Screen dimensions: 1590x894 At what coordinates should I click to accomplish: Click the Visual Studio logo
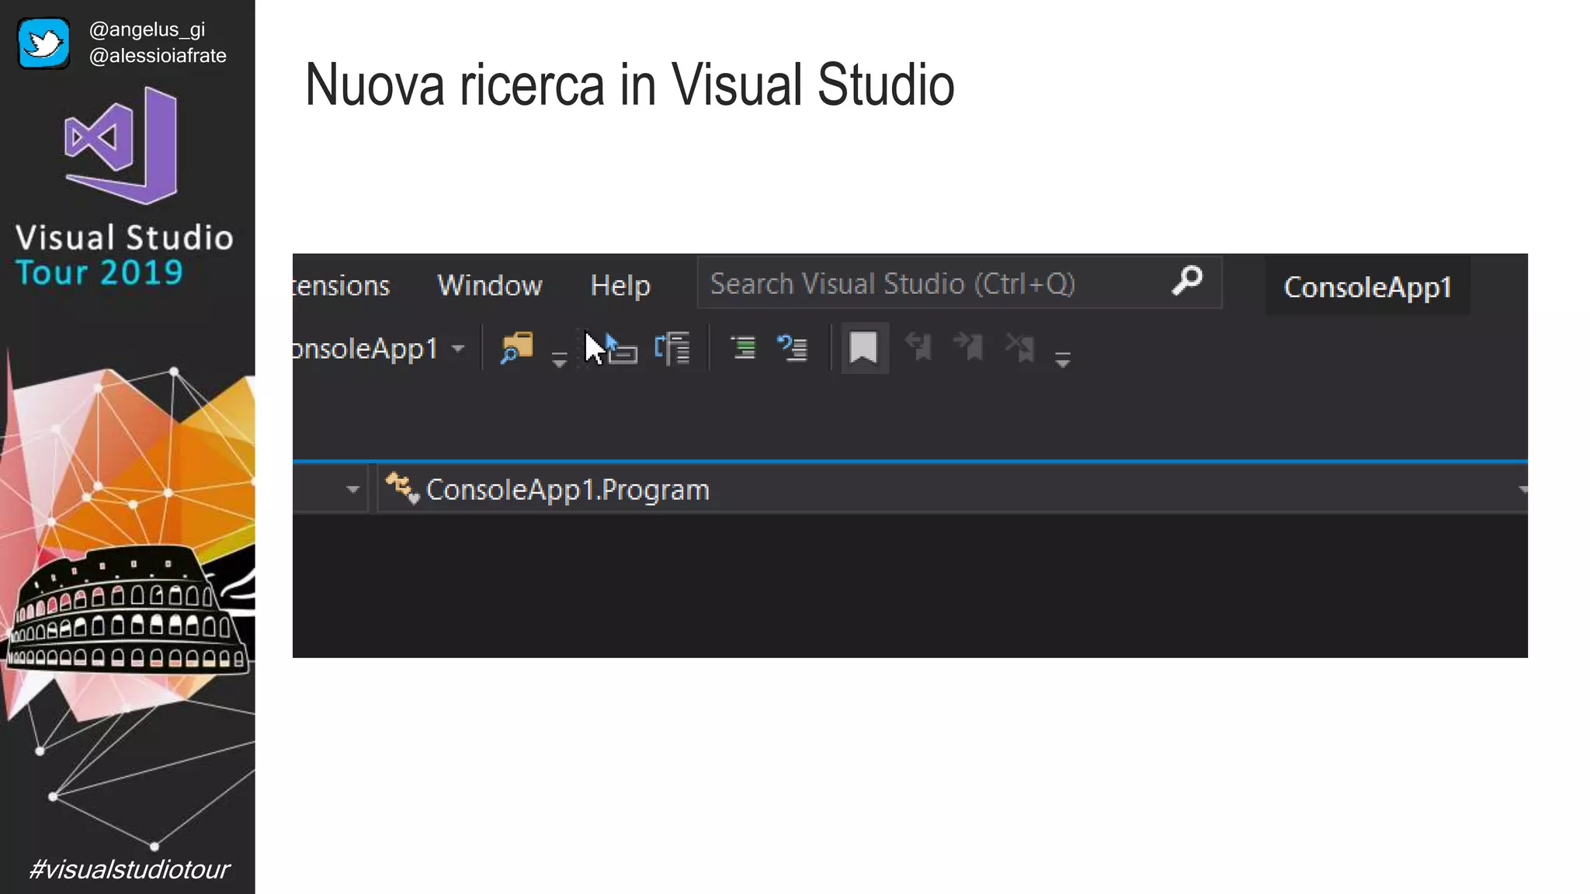tap(121, 145)
